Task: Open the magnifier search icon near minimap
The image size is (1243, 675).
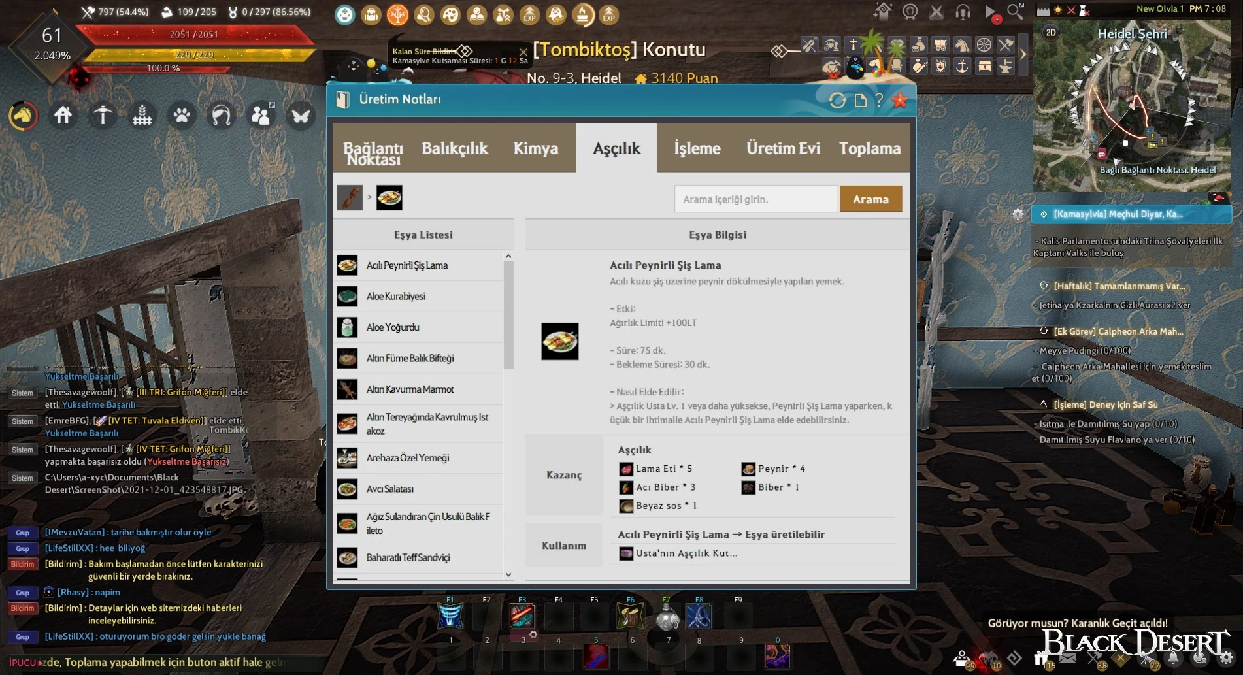Action: 1015,11
